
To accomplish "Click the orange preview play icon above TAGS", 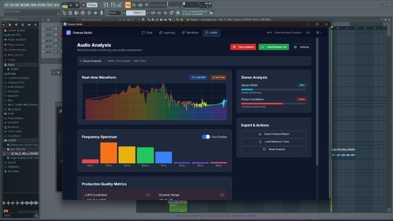I will tap(6, 211).
